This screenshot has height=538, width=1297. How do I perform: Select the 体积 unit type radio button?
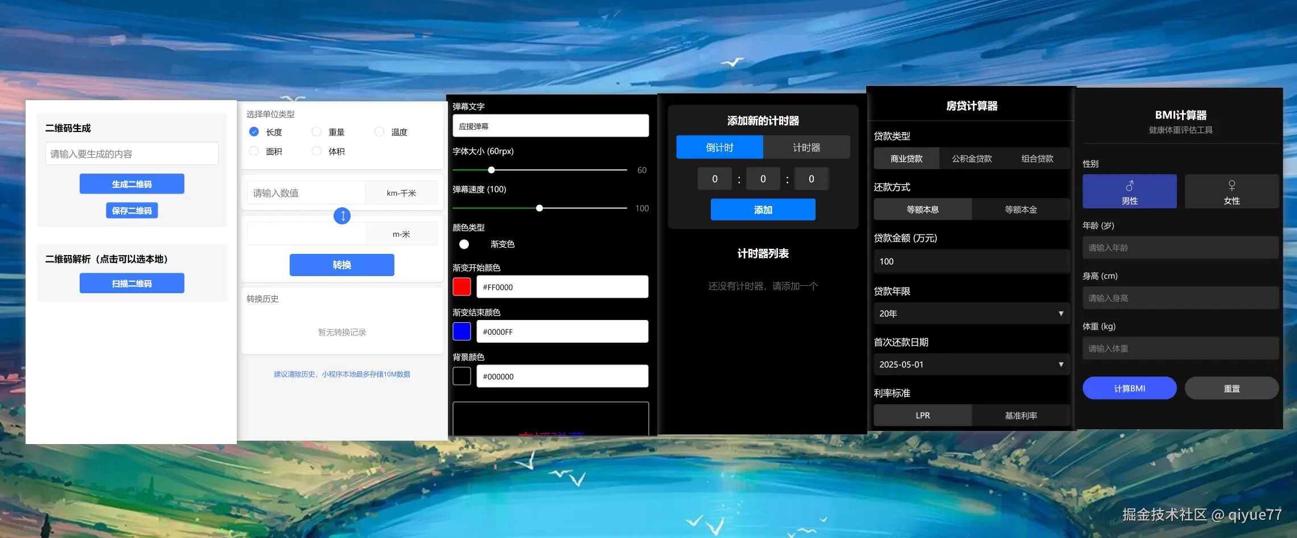pyautogui.click(x=316, y=151)
